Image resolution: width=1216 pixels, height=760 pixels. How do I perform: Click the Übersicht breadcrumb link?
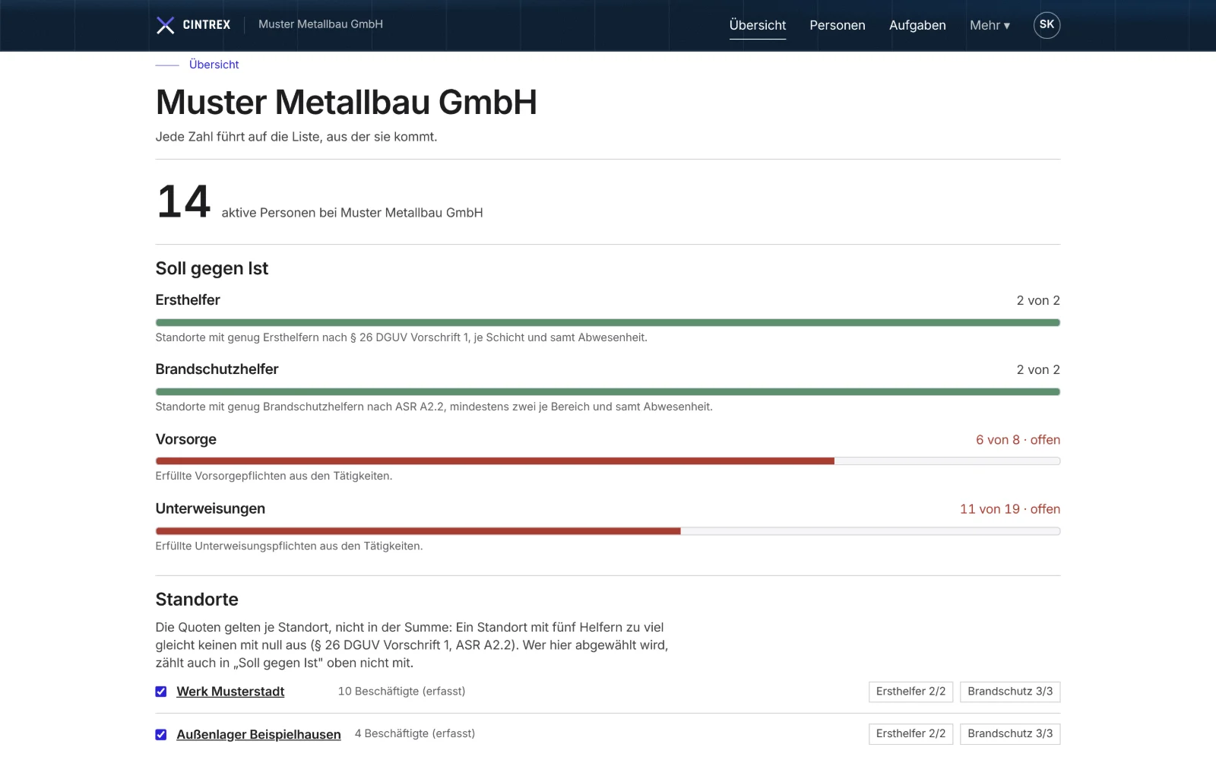click(214, 65)
